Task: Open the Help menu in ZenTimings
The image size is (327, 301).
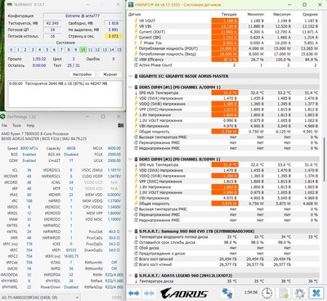Action: coord(30,125)
